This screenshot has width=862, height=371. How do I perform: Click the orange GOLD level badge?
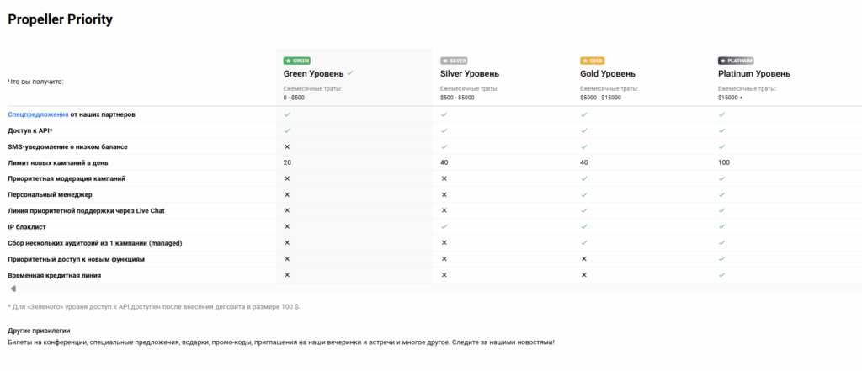[592, 61]
